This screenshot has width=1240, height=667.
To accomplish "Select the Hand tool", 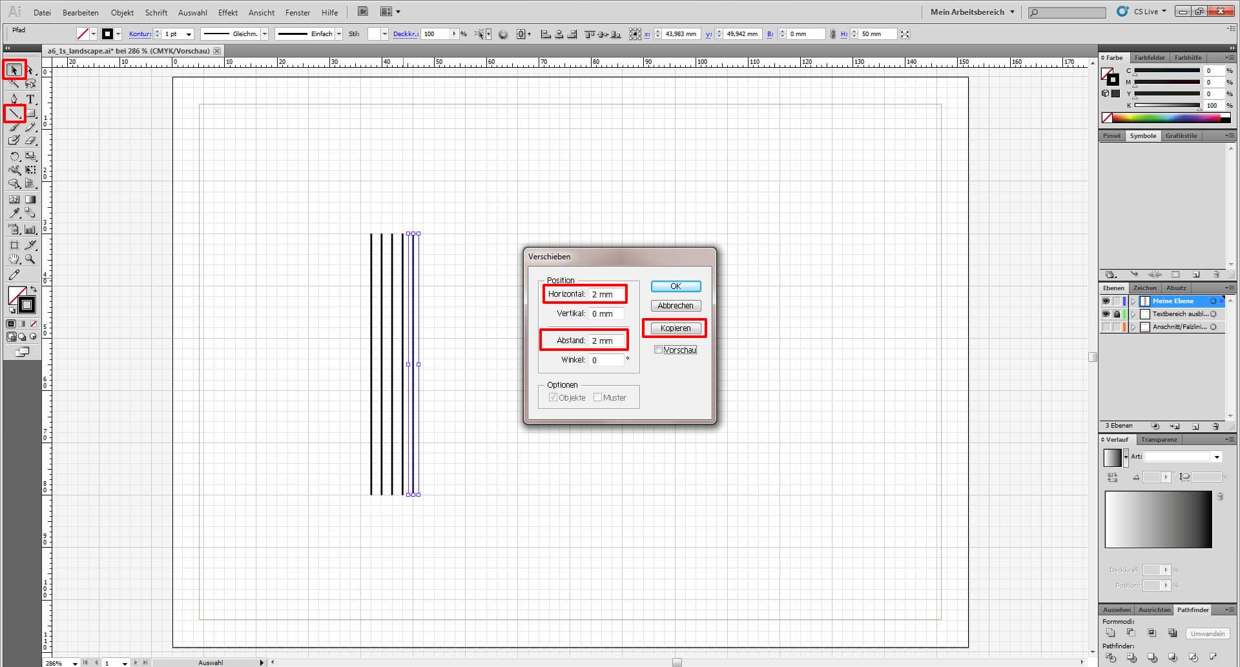I will [14, 259].
